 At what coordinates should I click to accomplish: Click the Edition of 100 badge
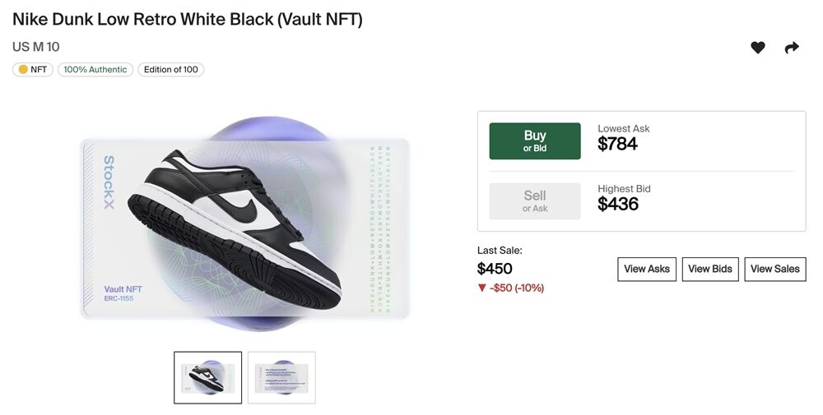point(170,70)
